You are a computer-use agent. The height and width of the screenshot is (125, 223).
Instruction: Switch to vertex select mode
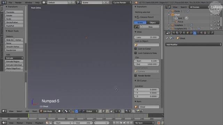click(x=100, y=111)
